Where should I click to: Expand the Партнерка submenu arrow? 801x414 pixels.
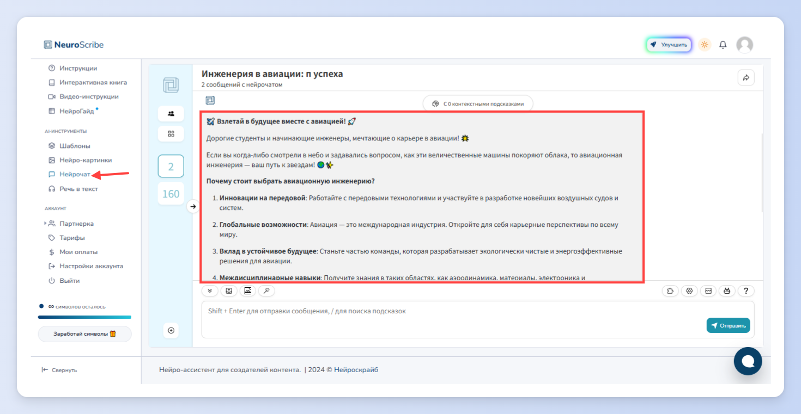[x=45, y=224]
